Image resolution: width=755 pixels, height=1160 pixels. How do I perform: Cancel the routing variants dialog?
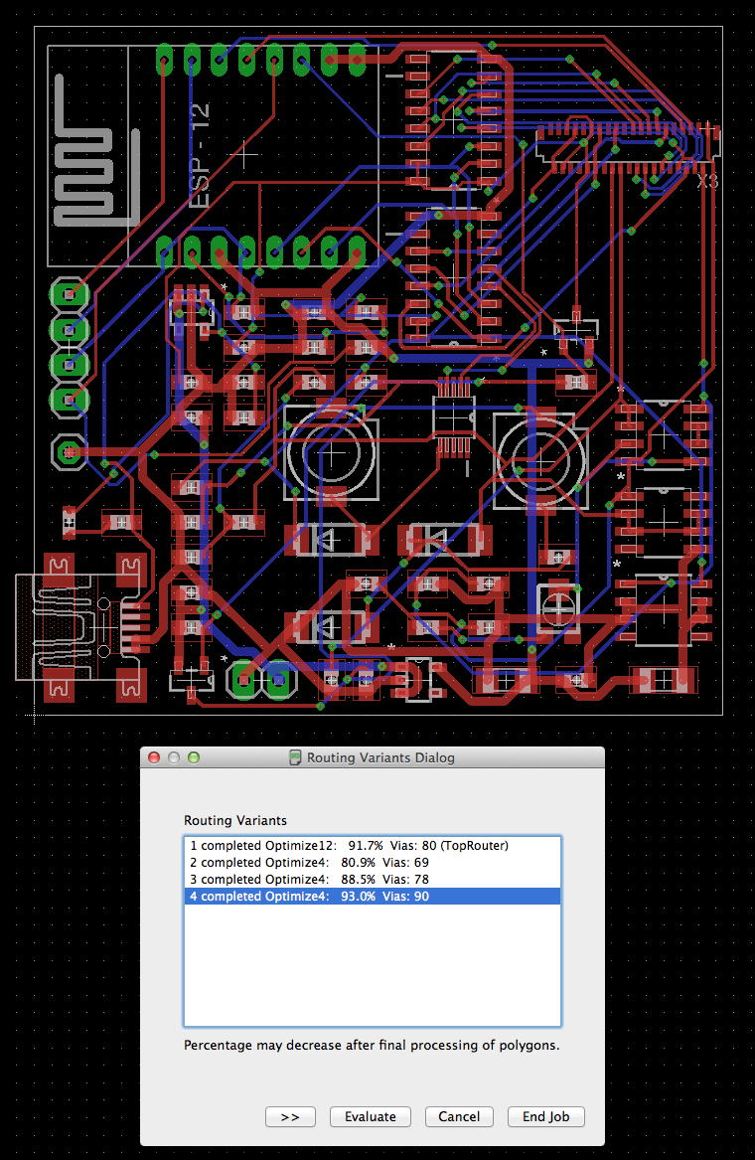(x=459, y=1116)
